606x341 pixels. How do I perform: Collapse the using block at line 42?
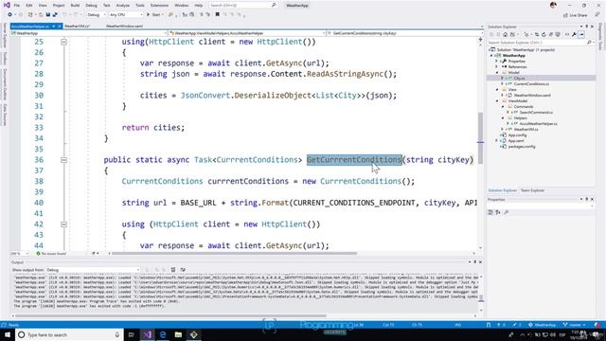point(63,224)
